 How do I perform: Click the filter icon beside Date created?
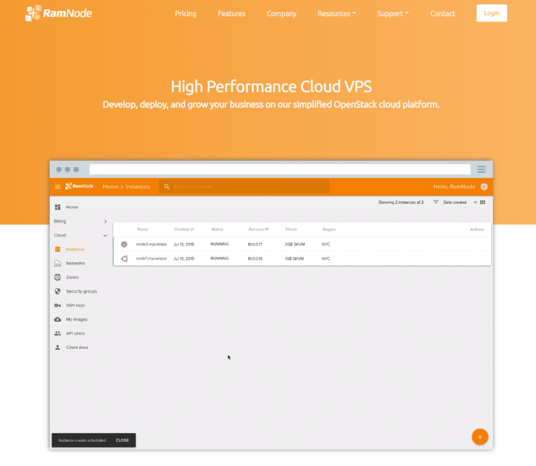436,202
